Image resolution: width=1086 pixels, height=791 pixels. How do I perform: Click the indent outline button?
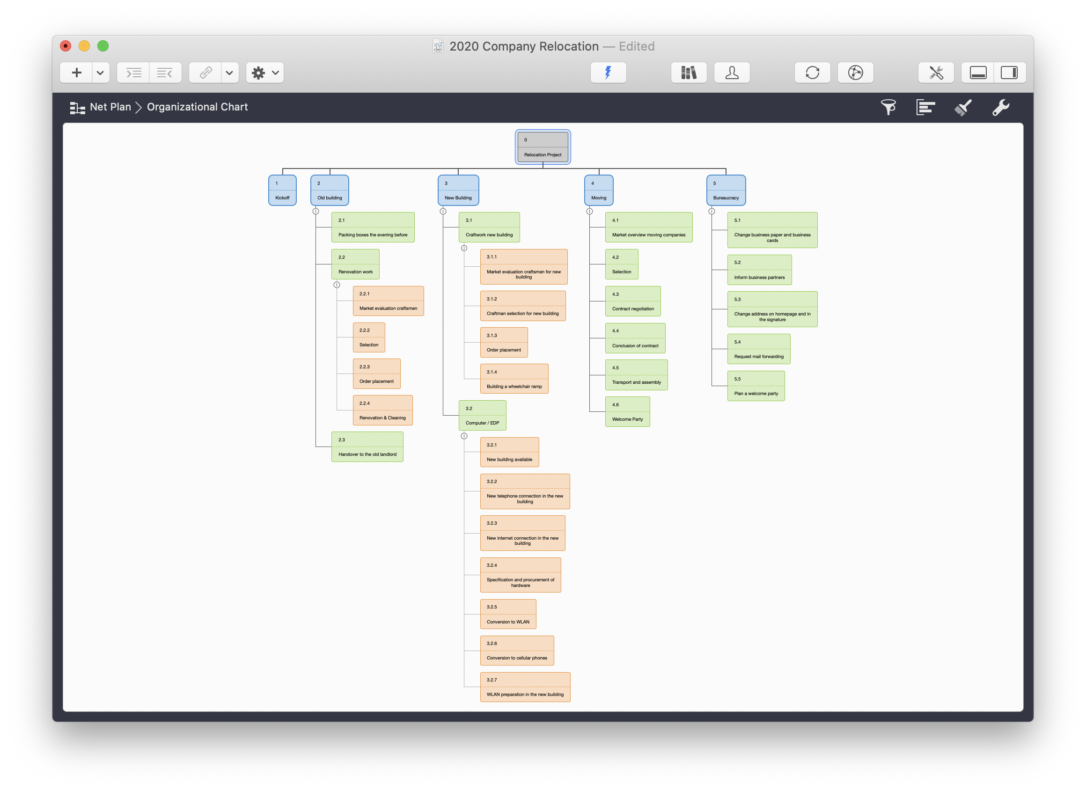pyautogui.click(x=133, y=73)
